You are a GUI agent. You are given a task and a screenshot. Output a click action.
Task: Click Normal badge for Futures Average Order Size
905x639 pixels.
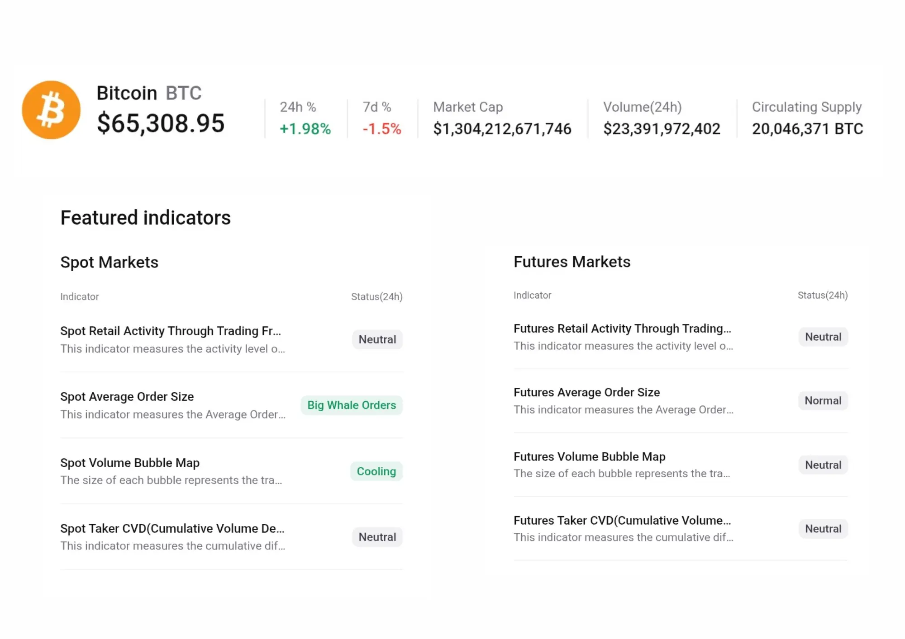point(823,400)
